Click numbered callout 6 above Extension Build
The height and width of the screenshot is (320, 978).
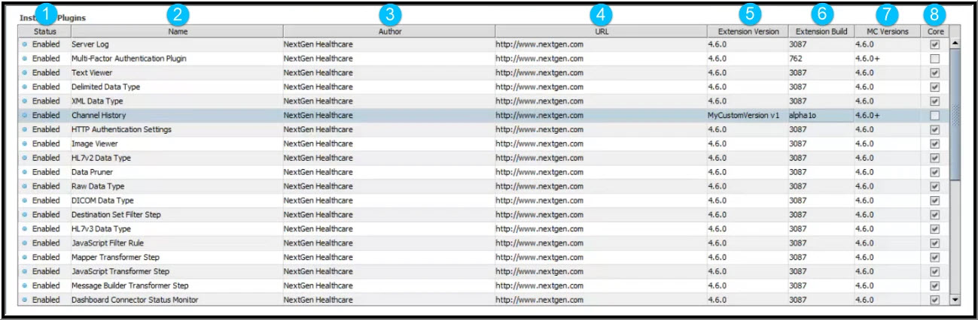click(x=821, y=14)
